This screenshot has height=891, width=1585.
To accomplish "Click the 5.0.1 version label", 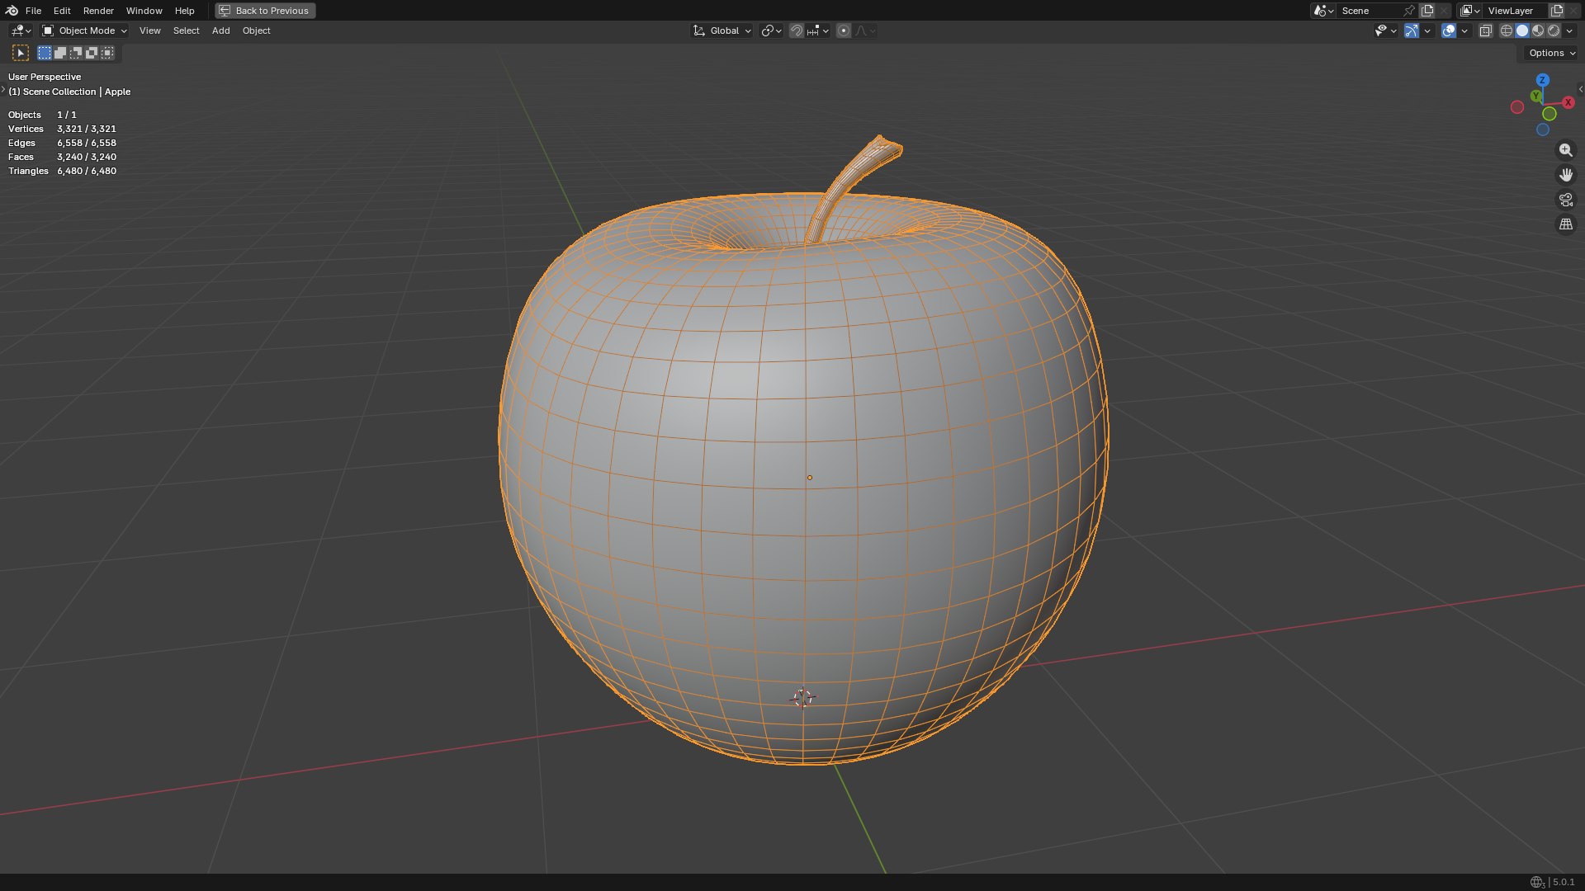I will pyautogui.click(x=1564, y=882).
